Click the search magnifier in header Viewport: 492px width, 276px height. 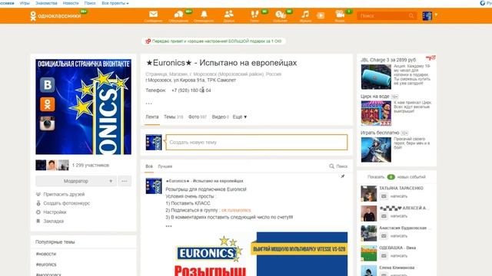(411, 15)
